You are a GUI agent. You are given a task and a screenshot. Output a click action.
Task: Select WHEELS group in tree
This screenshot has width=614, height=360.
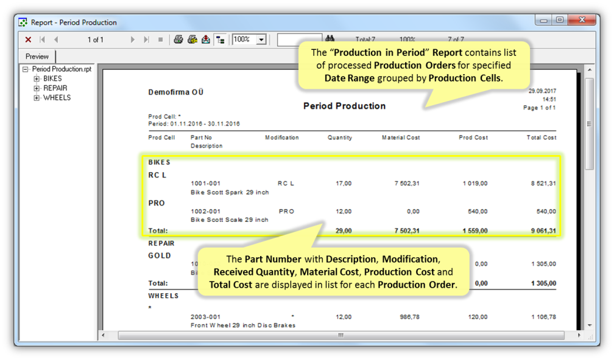pos(57,98)
